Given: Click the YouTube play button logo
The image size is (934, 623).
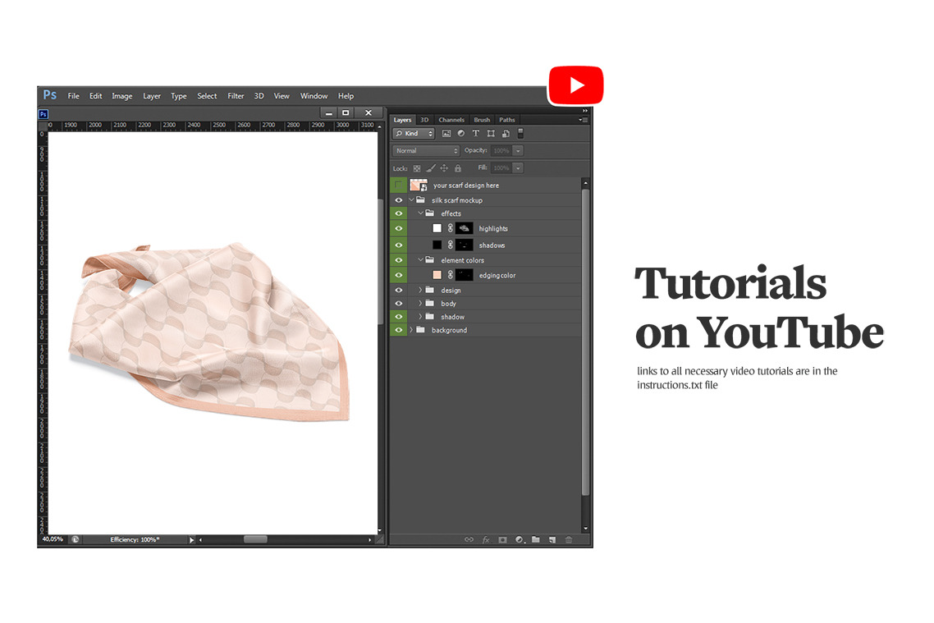Looking at the screenshot, I should 575,85.
